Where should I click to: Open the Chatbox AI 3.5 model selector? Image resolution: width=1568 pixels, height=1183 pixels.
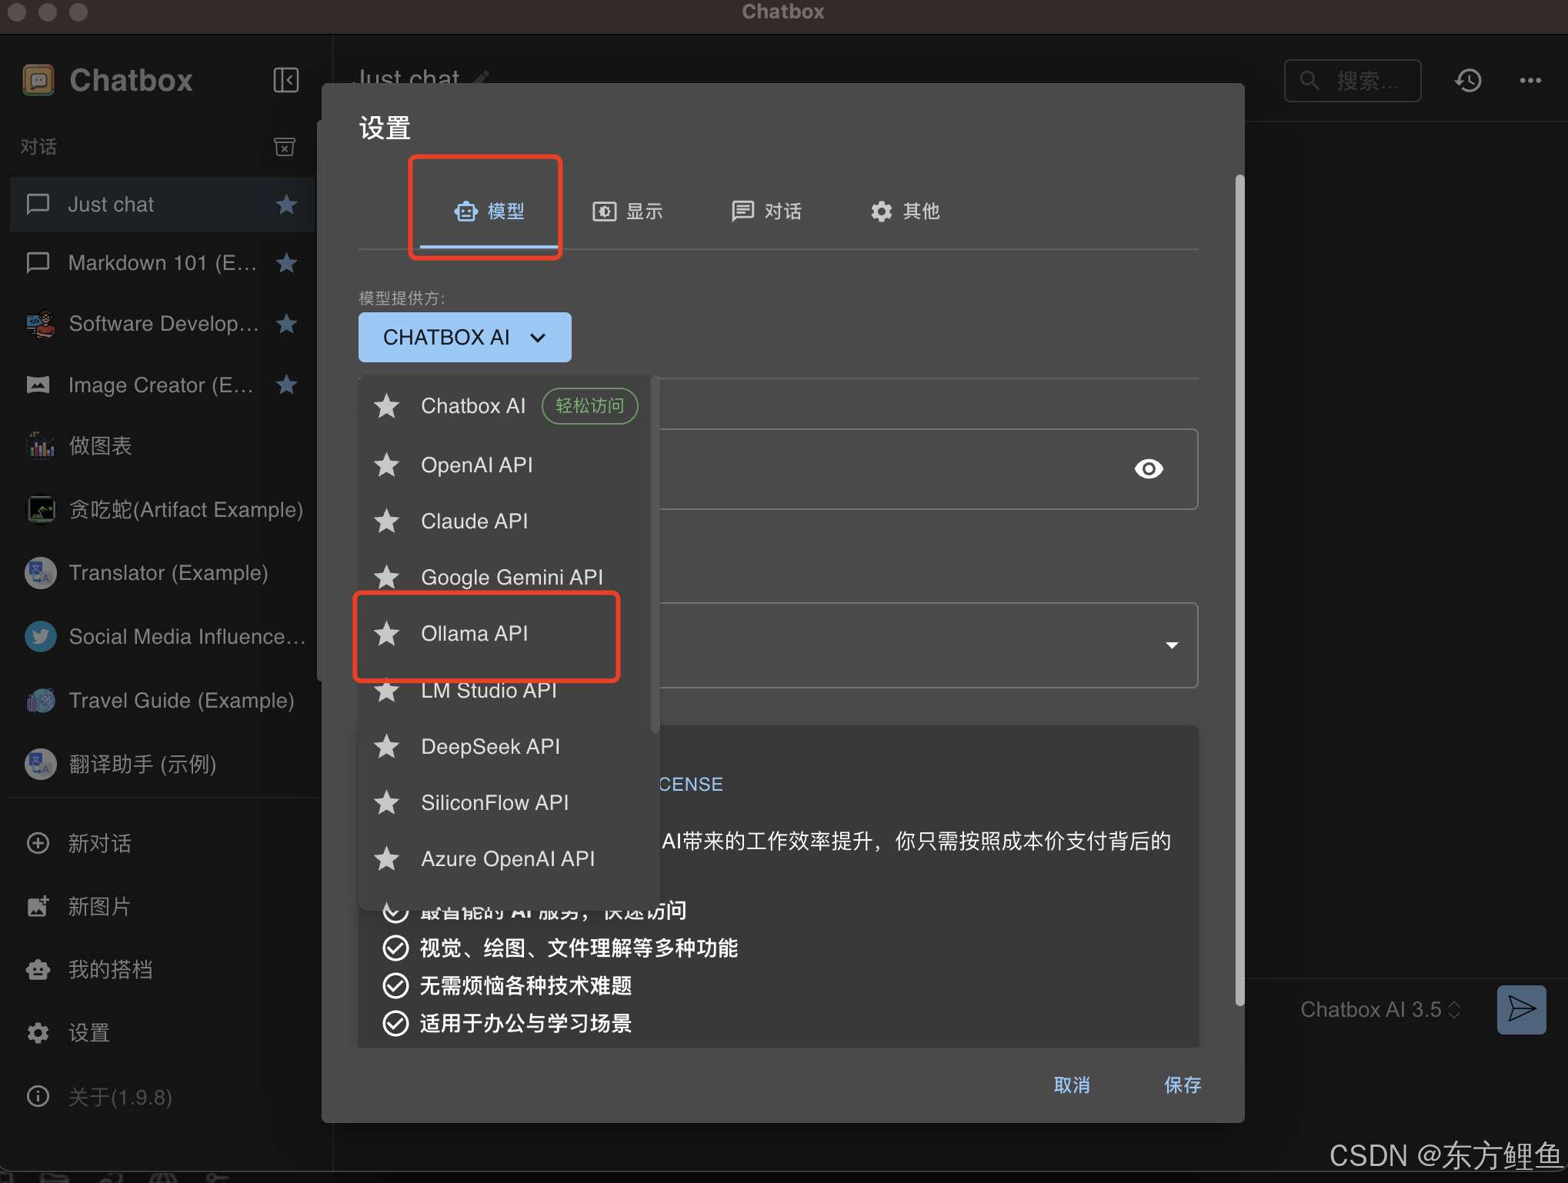pyautogui.click(x=1380, y=1009)
